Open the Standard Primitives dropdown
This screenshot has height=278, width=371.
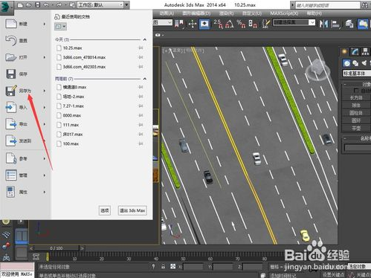[356, 74]
